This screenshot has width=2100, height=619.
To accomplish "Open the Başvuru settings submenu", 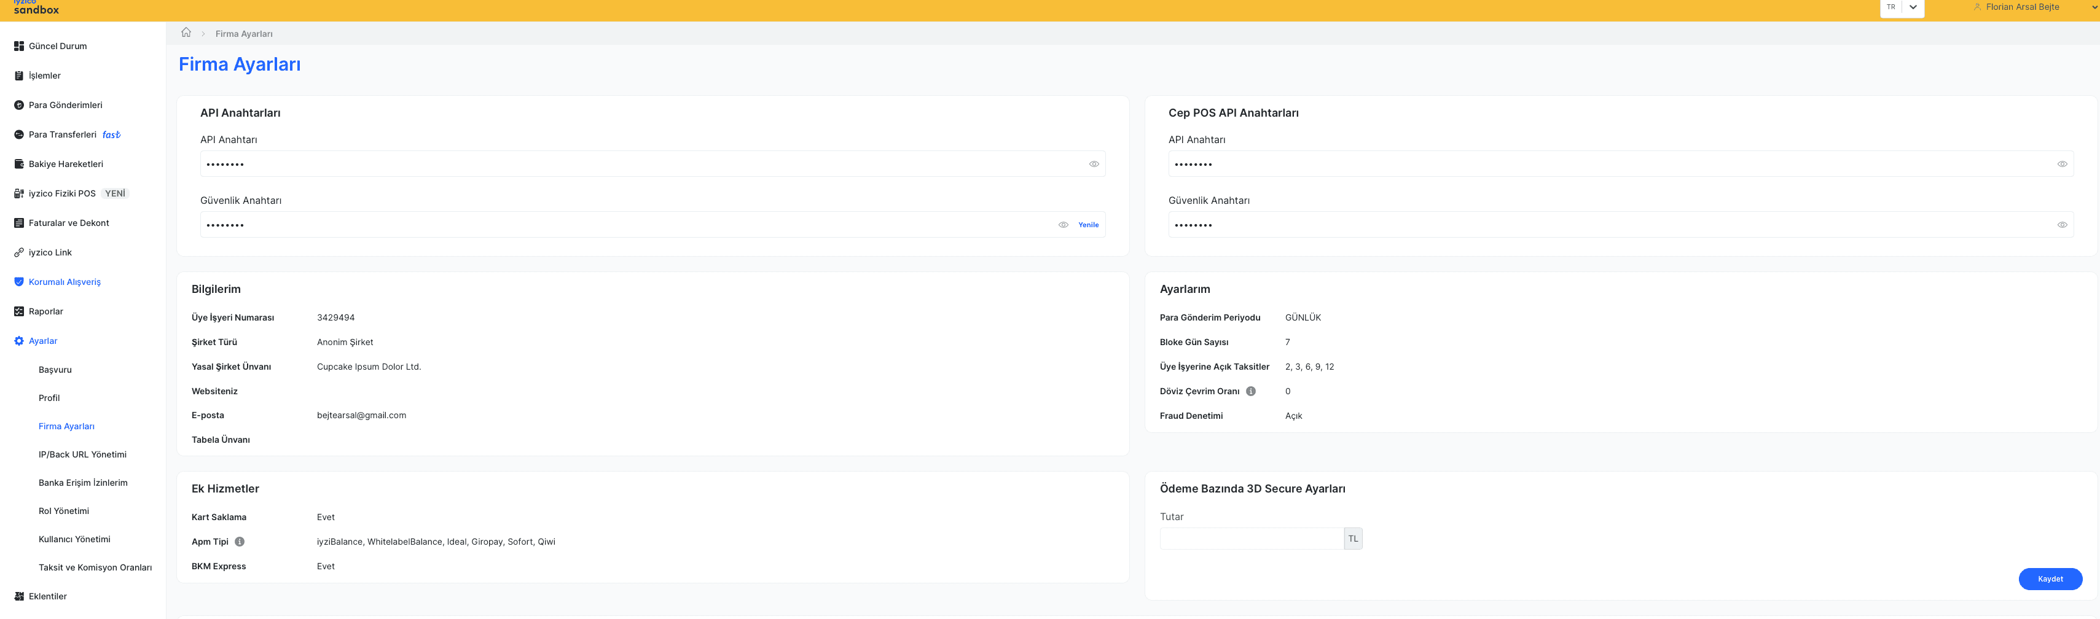I will tap(55, 370).
